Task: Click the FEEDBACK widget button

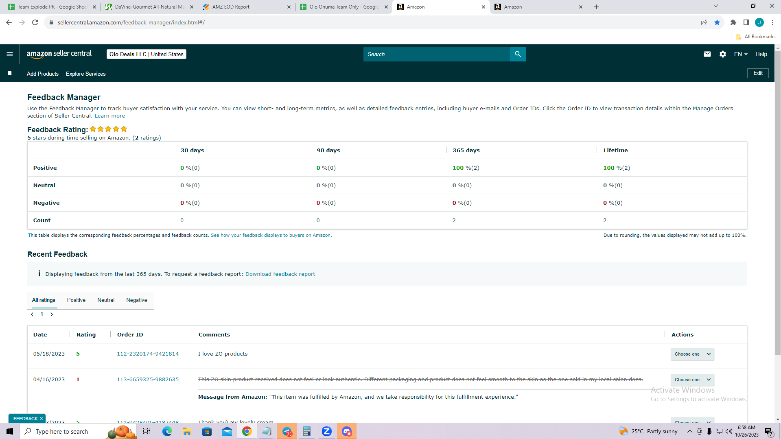Action: [25, 419]
